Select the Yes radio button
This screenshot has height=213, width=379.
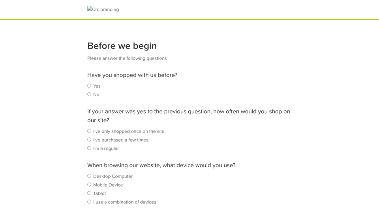[x=89, y=86]
